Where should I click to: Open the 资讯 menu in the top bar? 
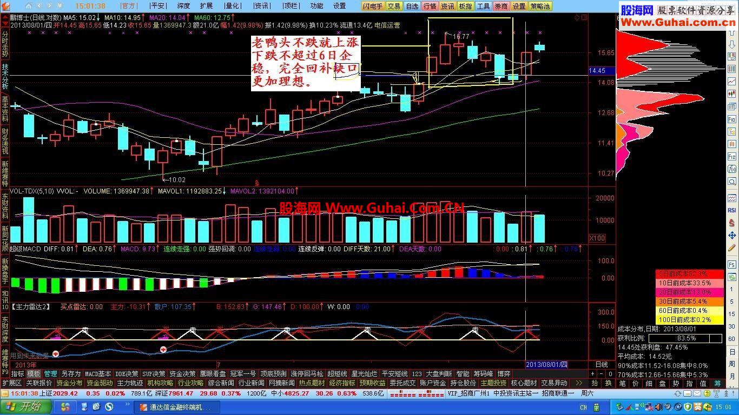click(262, 6)
